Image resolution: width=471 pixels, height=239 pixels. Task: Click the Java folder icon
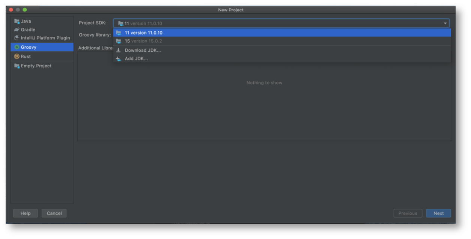[x=17, y=21]
